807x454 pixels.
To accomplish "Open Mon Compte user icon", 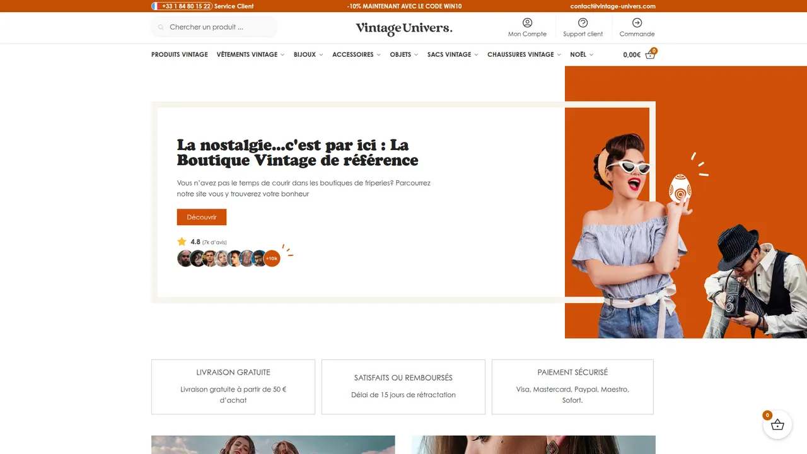I will point(528,23).
